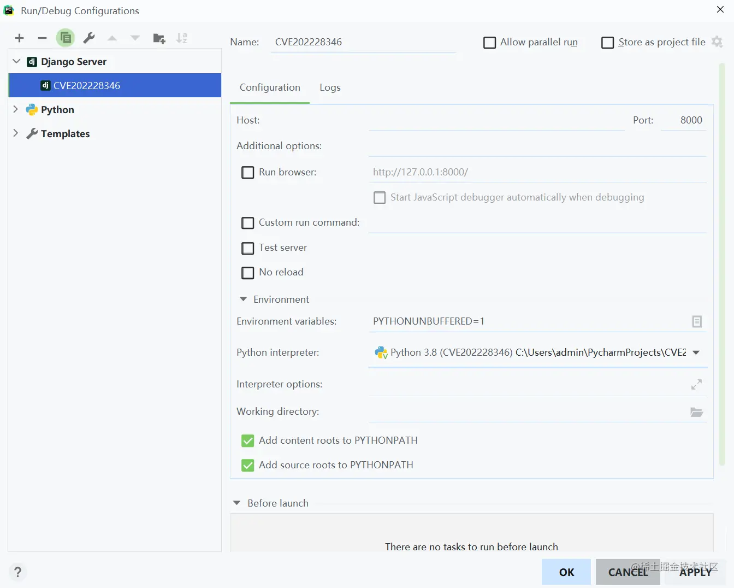Edit the Port field showing 8000
Screen dimensions: 734x588
coord(683,120)
